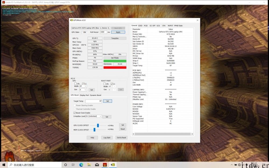Click the Power Steering Enable checkbox
The width and height of the screenshot is (269, 168).
coord(75,105)
